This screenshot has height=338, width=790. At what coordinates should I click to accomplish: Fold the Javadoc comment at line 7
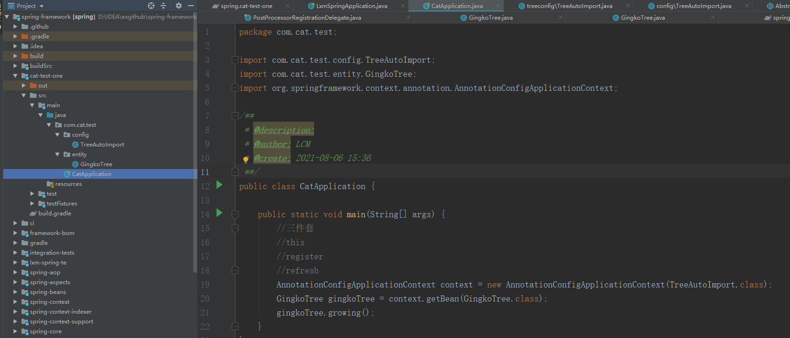click(x=235, y=116)
